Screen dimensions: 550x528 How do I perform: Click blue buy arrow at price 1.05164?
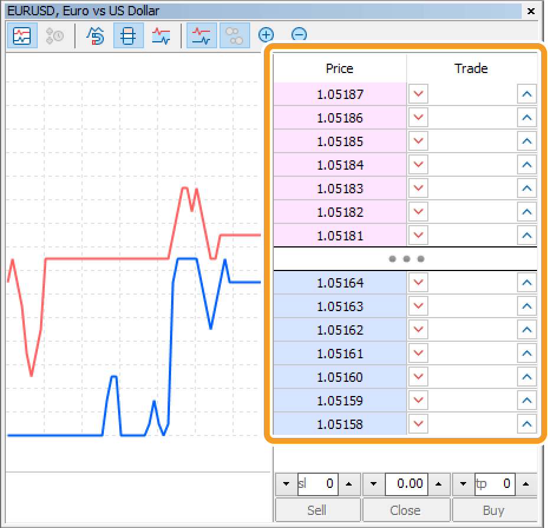pyautogui.click(x=527, y=283)
